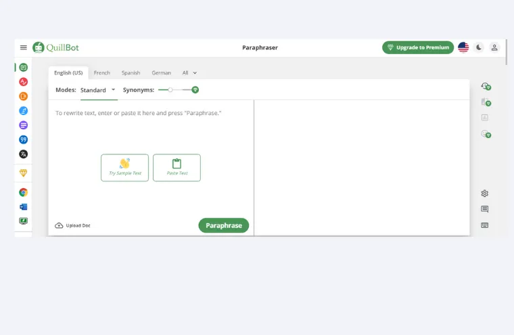The height and width of the screenshot is (335, 514).
Task: Open the Grammar Checker sidebar icon
Action: [x=23, y=82]
